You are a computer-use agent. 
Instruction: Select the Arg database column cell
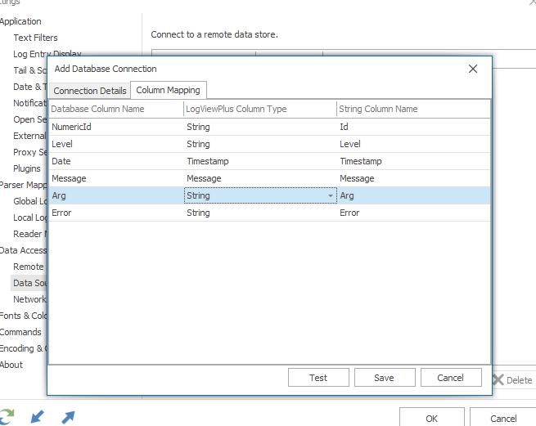tap(116, 195)
